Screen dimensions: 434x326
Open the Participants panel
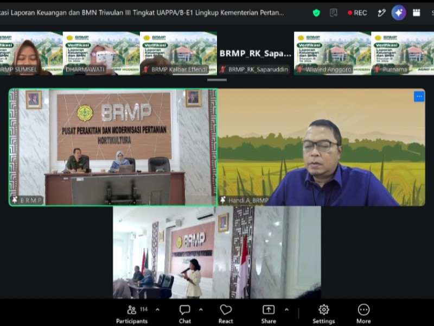(132, 315)
